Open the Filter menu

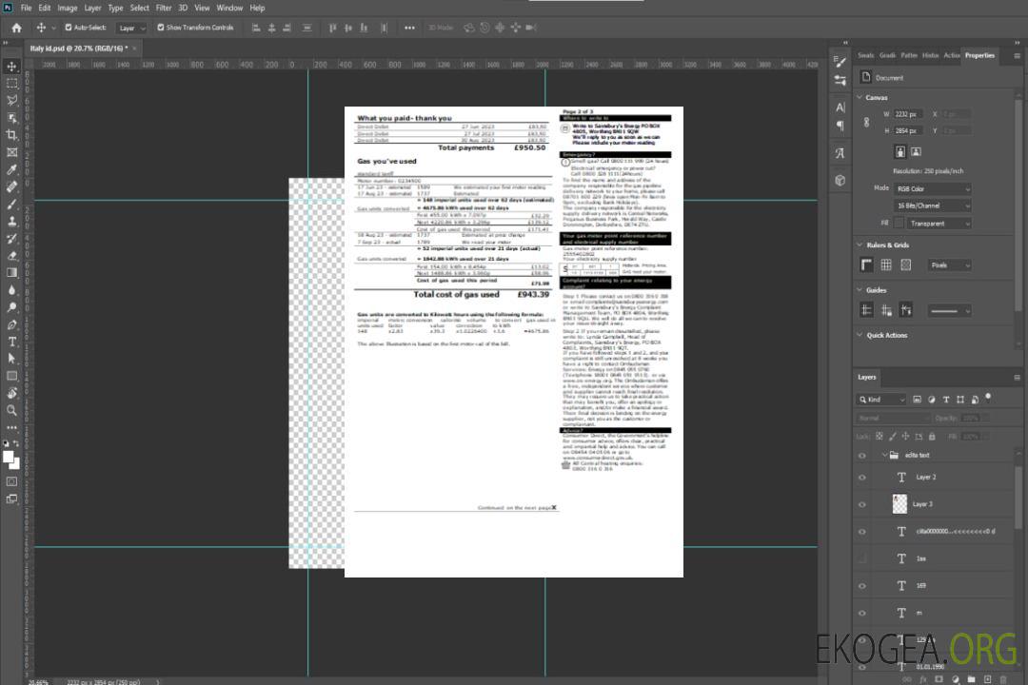coord(164,8)
